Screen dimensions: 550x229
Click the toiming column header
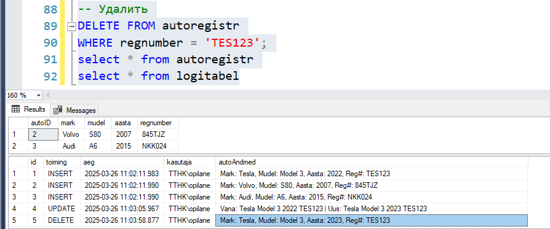coord(62,162)
